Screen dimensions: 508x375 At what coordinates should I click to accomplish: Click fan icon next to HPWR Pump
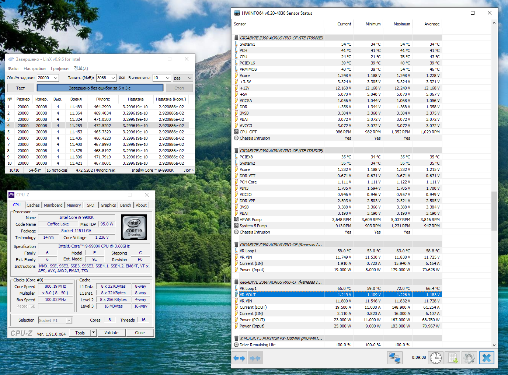[236, 220]
